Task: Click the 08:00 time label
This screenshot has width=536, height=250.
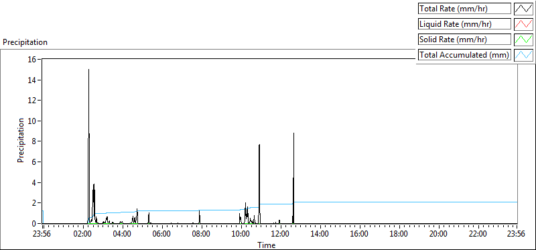Action: tap(202, 235)
